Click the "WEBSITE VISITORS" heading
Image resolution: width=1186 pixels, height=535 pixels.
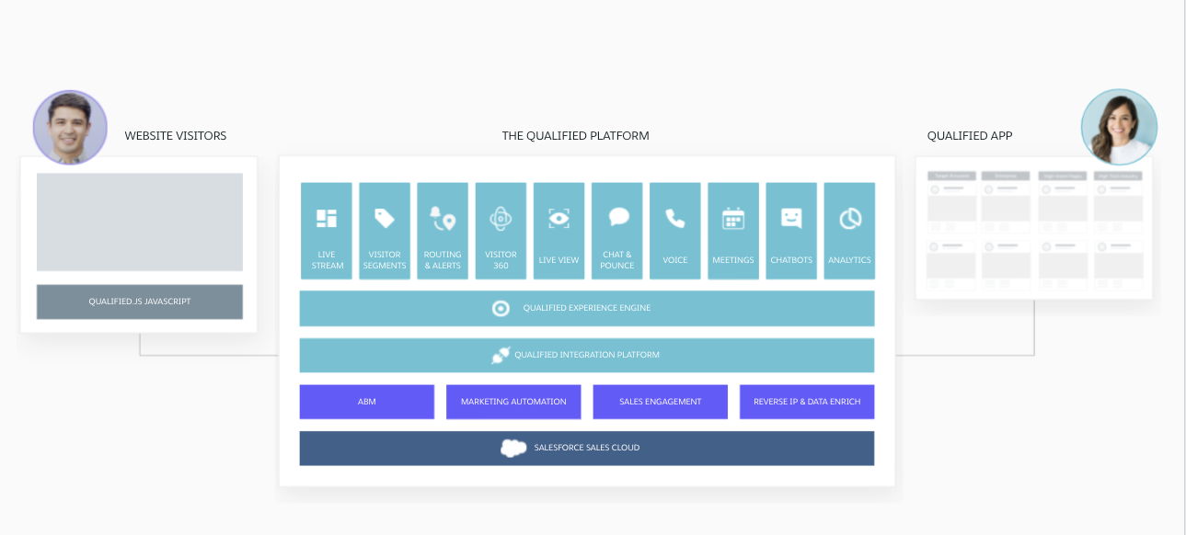tap(176, 136)
